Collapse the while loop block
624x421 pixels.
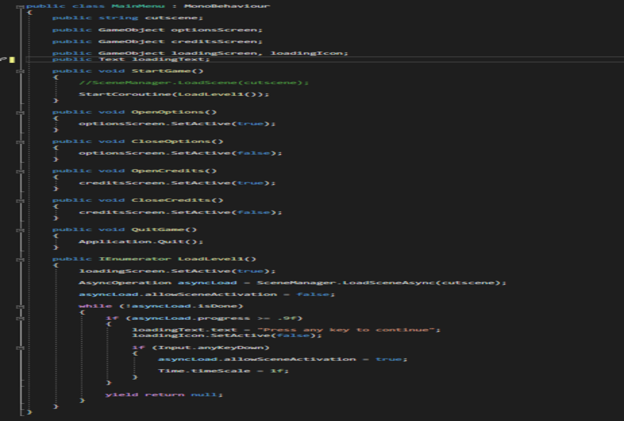pos(21,306)
